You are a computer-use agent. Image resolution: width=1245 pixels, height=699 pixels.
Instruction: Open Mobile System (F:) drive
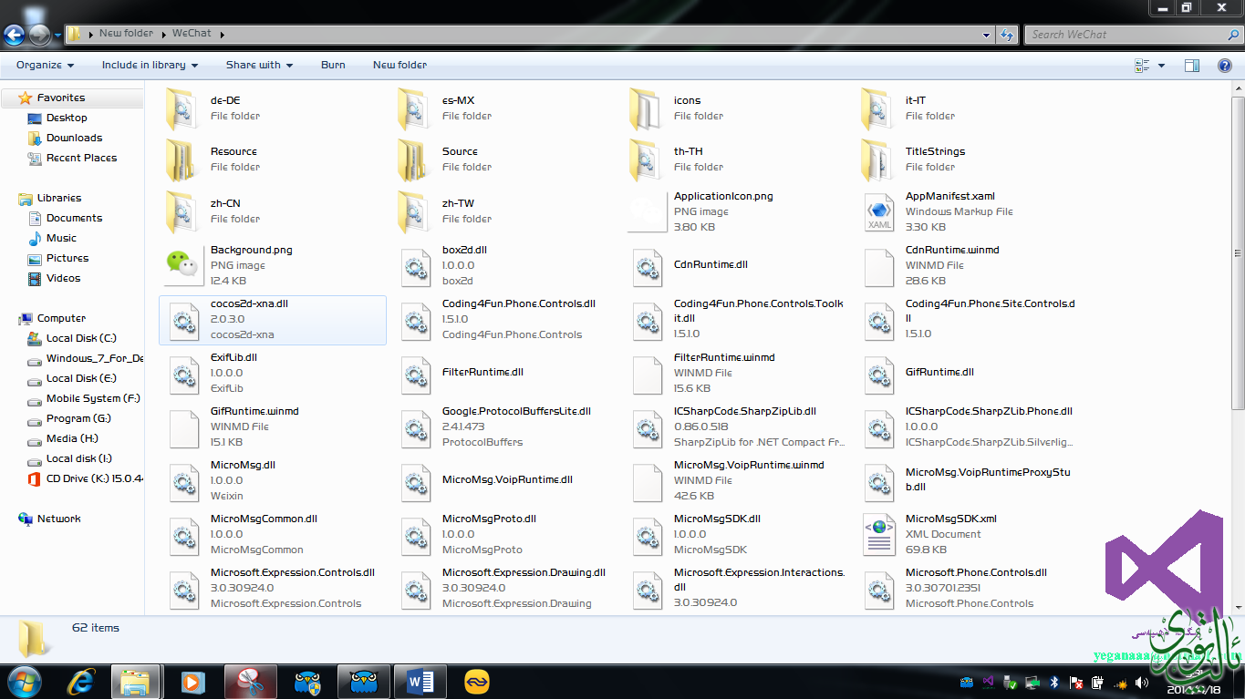[93, 398]
